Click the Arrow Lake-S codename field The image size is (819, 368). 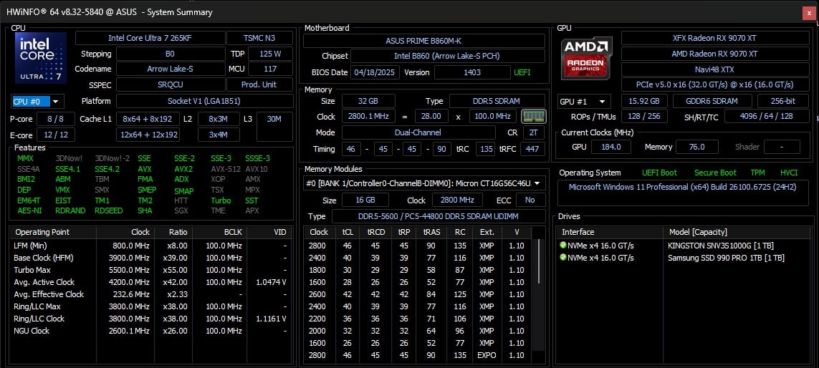[x=170, y=69]
